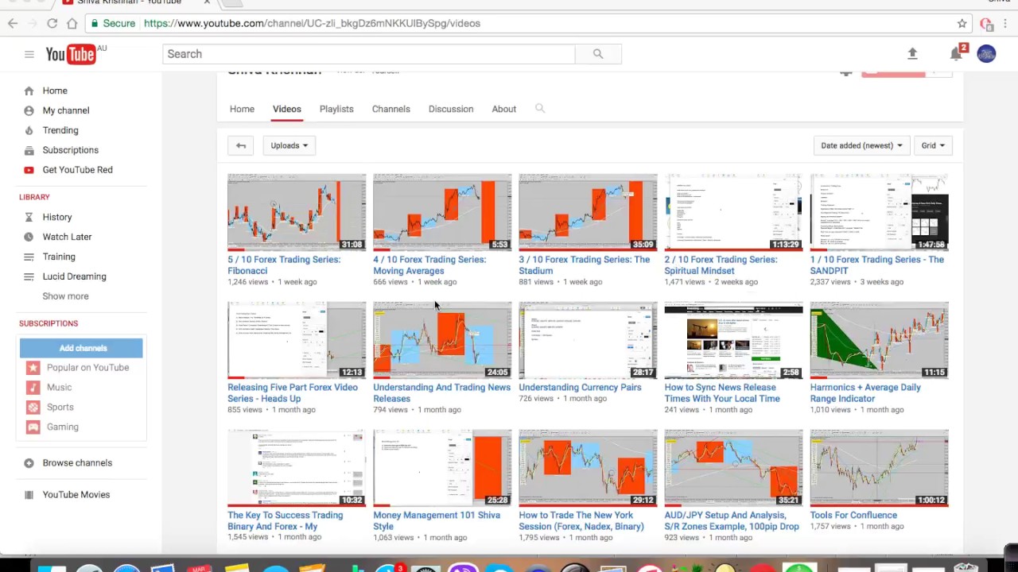Click the channel search magnifier icon
1018x572 pixels.
click(540, 108)
